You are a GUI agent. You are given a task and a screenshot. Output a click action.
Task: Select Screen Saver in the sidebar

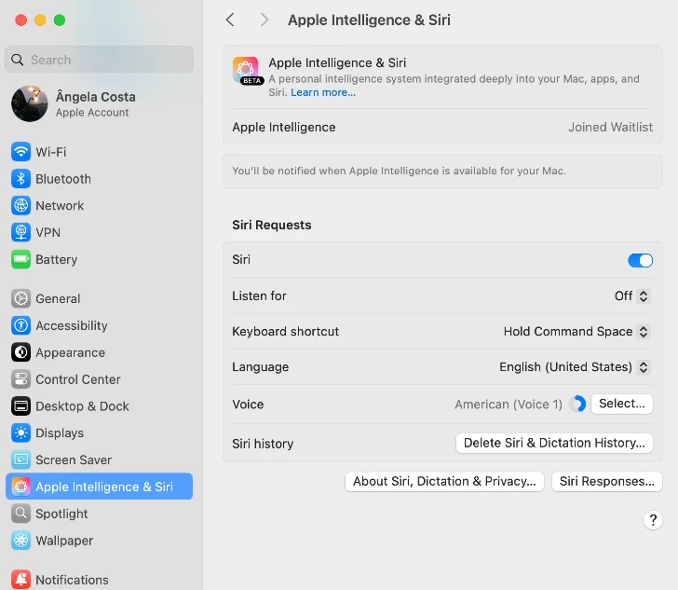pos(99,460)
